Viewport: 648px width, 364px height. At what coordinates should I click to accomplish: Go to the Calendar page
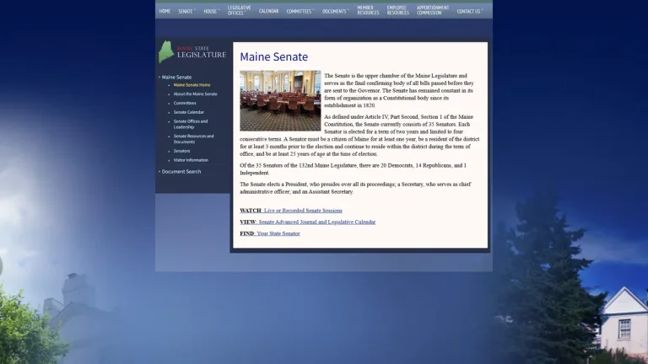click(x=268, y=11)
